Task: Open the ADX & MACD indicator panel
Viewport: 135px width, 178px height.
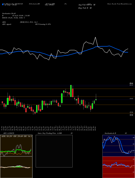Action: [16, 146]
